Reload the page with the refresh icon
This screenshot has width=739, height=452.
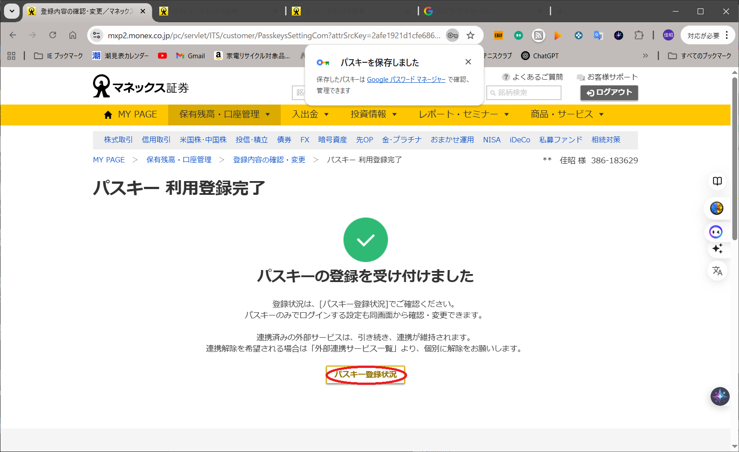(53, 35)
